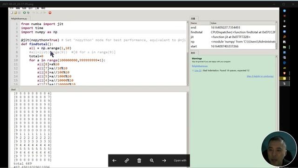
Task: Click the Debug current script icon
Action: [28, 13]
